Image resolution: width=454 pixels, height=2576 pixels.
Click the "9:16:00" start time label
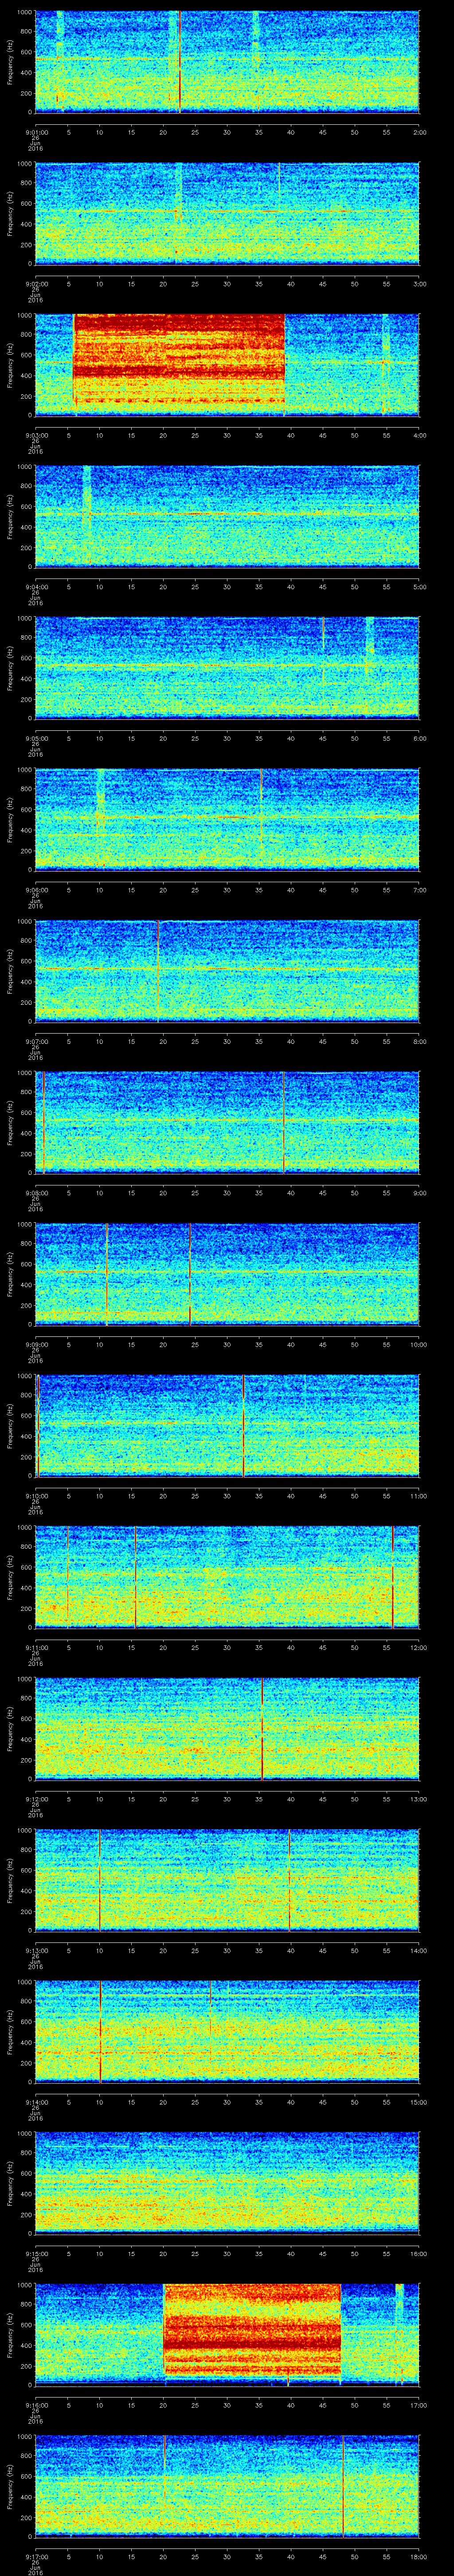point(37,2405)
